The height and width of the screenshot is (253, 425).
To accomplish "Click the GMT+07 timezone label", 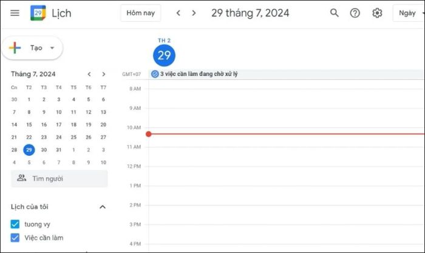I will pos(132,74).
